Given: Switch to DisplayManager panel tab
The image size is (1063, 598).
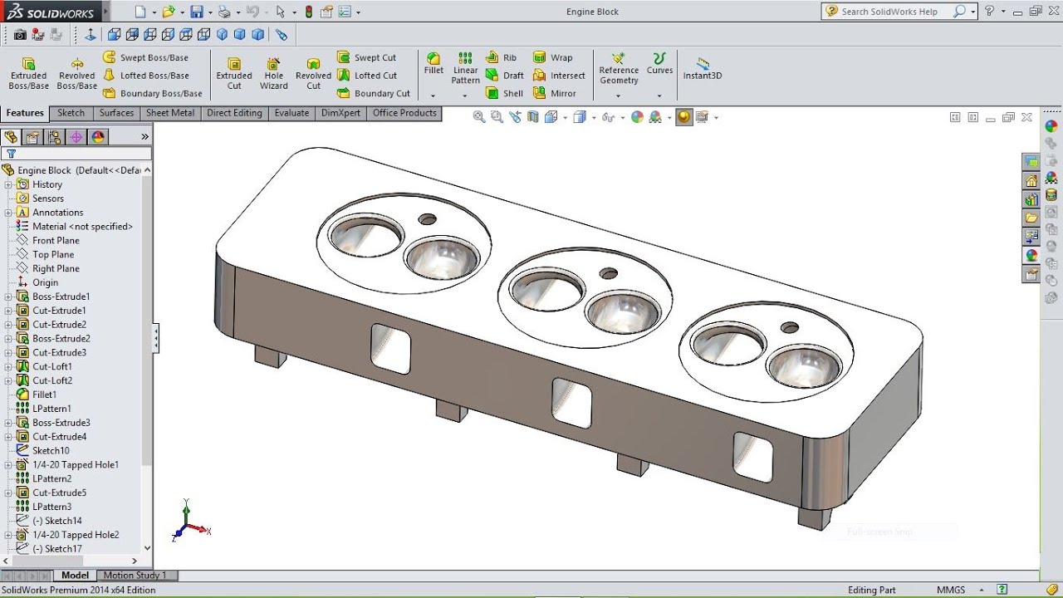Looking at the screenshot, I should (x=97, y=137).
